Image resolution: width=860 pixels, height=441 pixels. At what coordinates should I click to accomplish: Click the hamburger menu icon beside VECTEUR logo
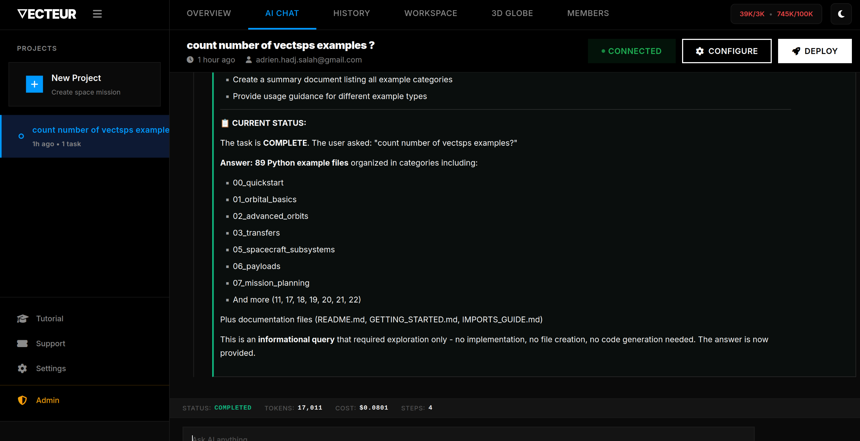pos(97,14)
